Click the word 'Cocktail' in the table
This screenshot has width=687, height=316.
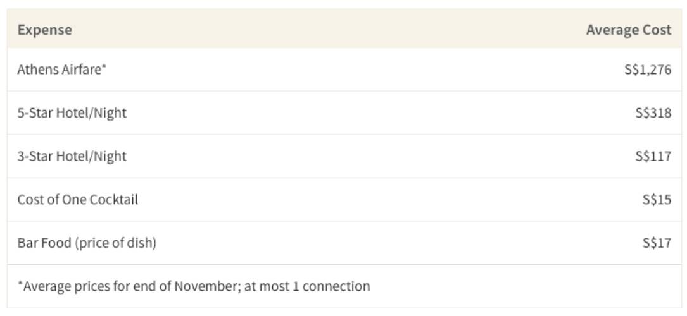click(115, 200)
